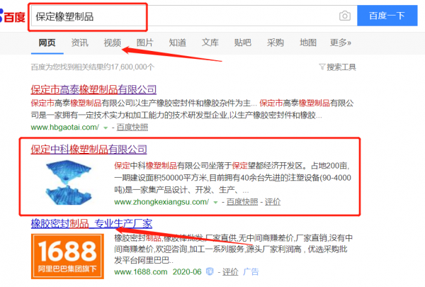Open 保定市高泰橡塑制品有限公司 result link
This screenshot has width=425, height=287.
point(93,89)
